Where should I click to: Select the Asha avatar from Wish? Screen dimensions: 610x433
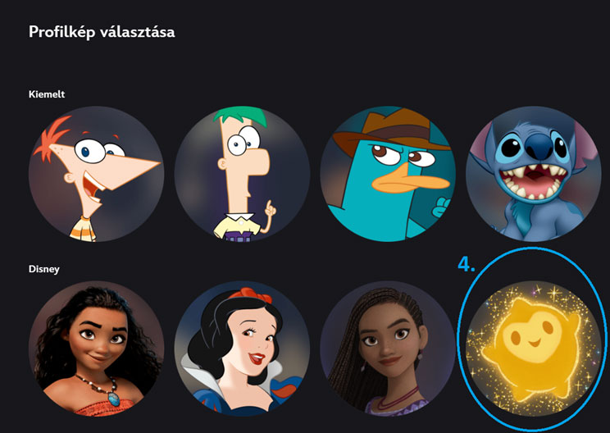pos(388,349)
